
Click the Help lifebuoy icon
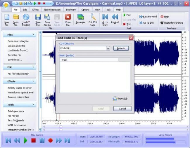point(162,17)
